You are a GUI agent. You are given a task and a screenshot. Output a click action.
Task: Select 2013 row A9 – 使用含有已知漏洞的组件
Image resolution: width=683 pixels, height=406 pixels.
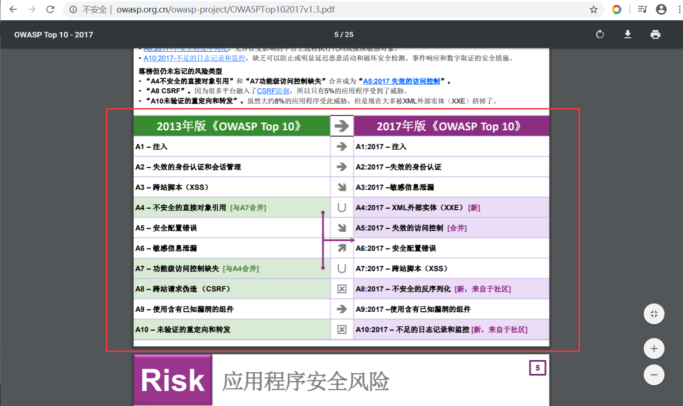tap(232, 309)
